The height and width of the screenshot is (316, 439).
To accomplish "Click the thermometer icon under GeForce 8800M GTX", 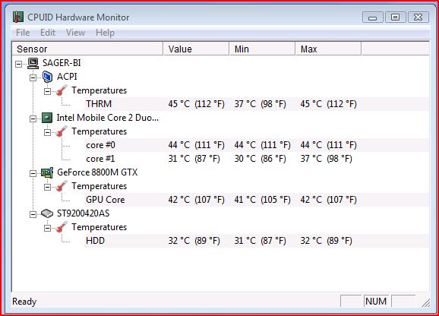I will (62, 186).
